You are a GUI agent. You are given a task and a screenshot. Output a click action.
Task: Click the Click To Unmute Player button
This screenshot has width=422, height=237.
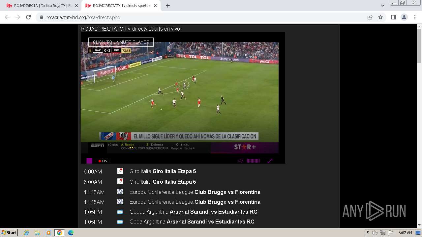coord(121,42)
